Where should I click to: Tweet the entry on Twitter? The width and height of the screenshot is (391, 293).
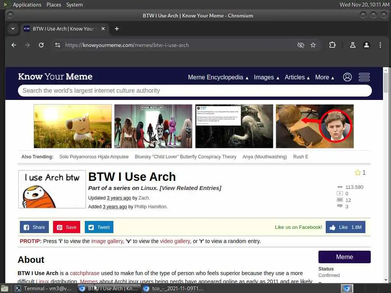pos(99,227)
